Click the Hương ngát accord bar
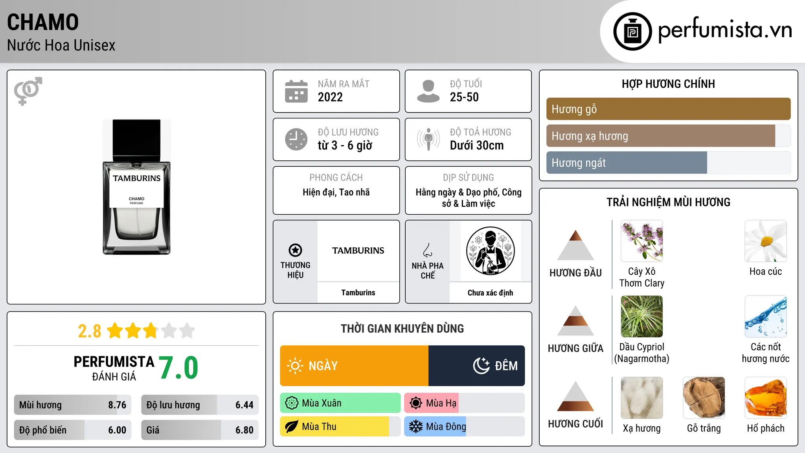Image resolution: width=805 pixels, height=453 pixels. click(x=668, y=162)
